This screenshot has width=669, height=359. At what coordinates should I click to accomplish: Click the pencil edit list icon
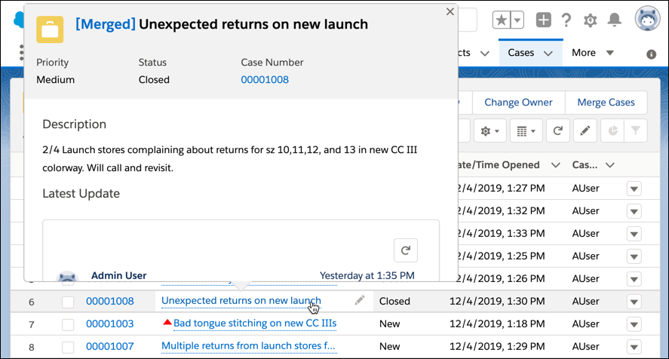pyautogui.click(x=584, y=130)
